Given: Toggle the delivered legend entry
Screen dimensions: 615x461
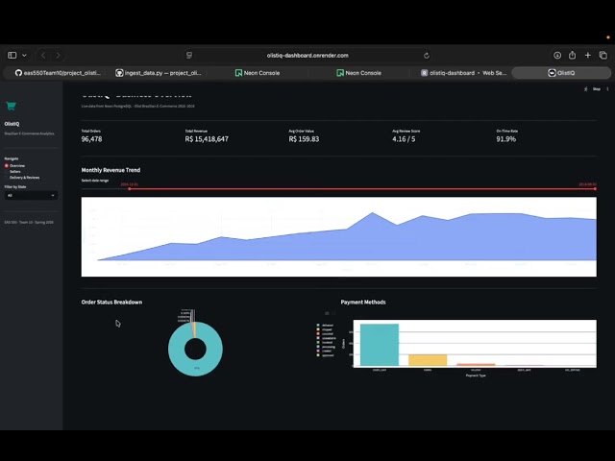Looking at the screenshot, I should pyautogui.click(x=325, y=326).
